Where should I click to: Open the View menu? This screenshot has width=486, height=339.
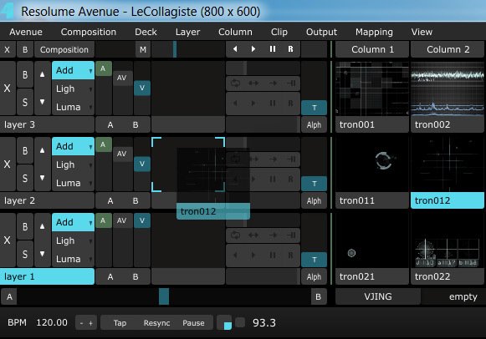pyautogui.click(x=422, y=32)
